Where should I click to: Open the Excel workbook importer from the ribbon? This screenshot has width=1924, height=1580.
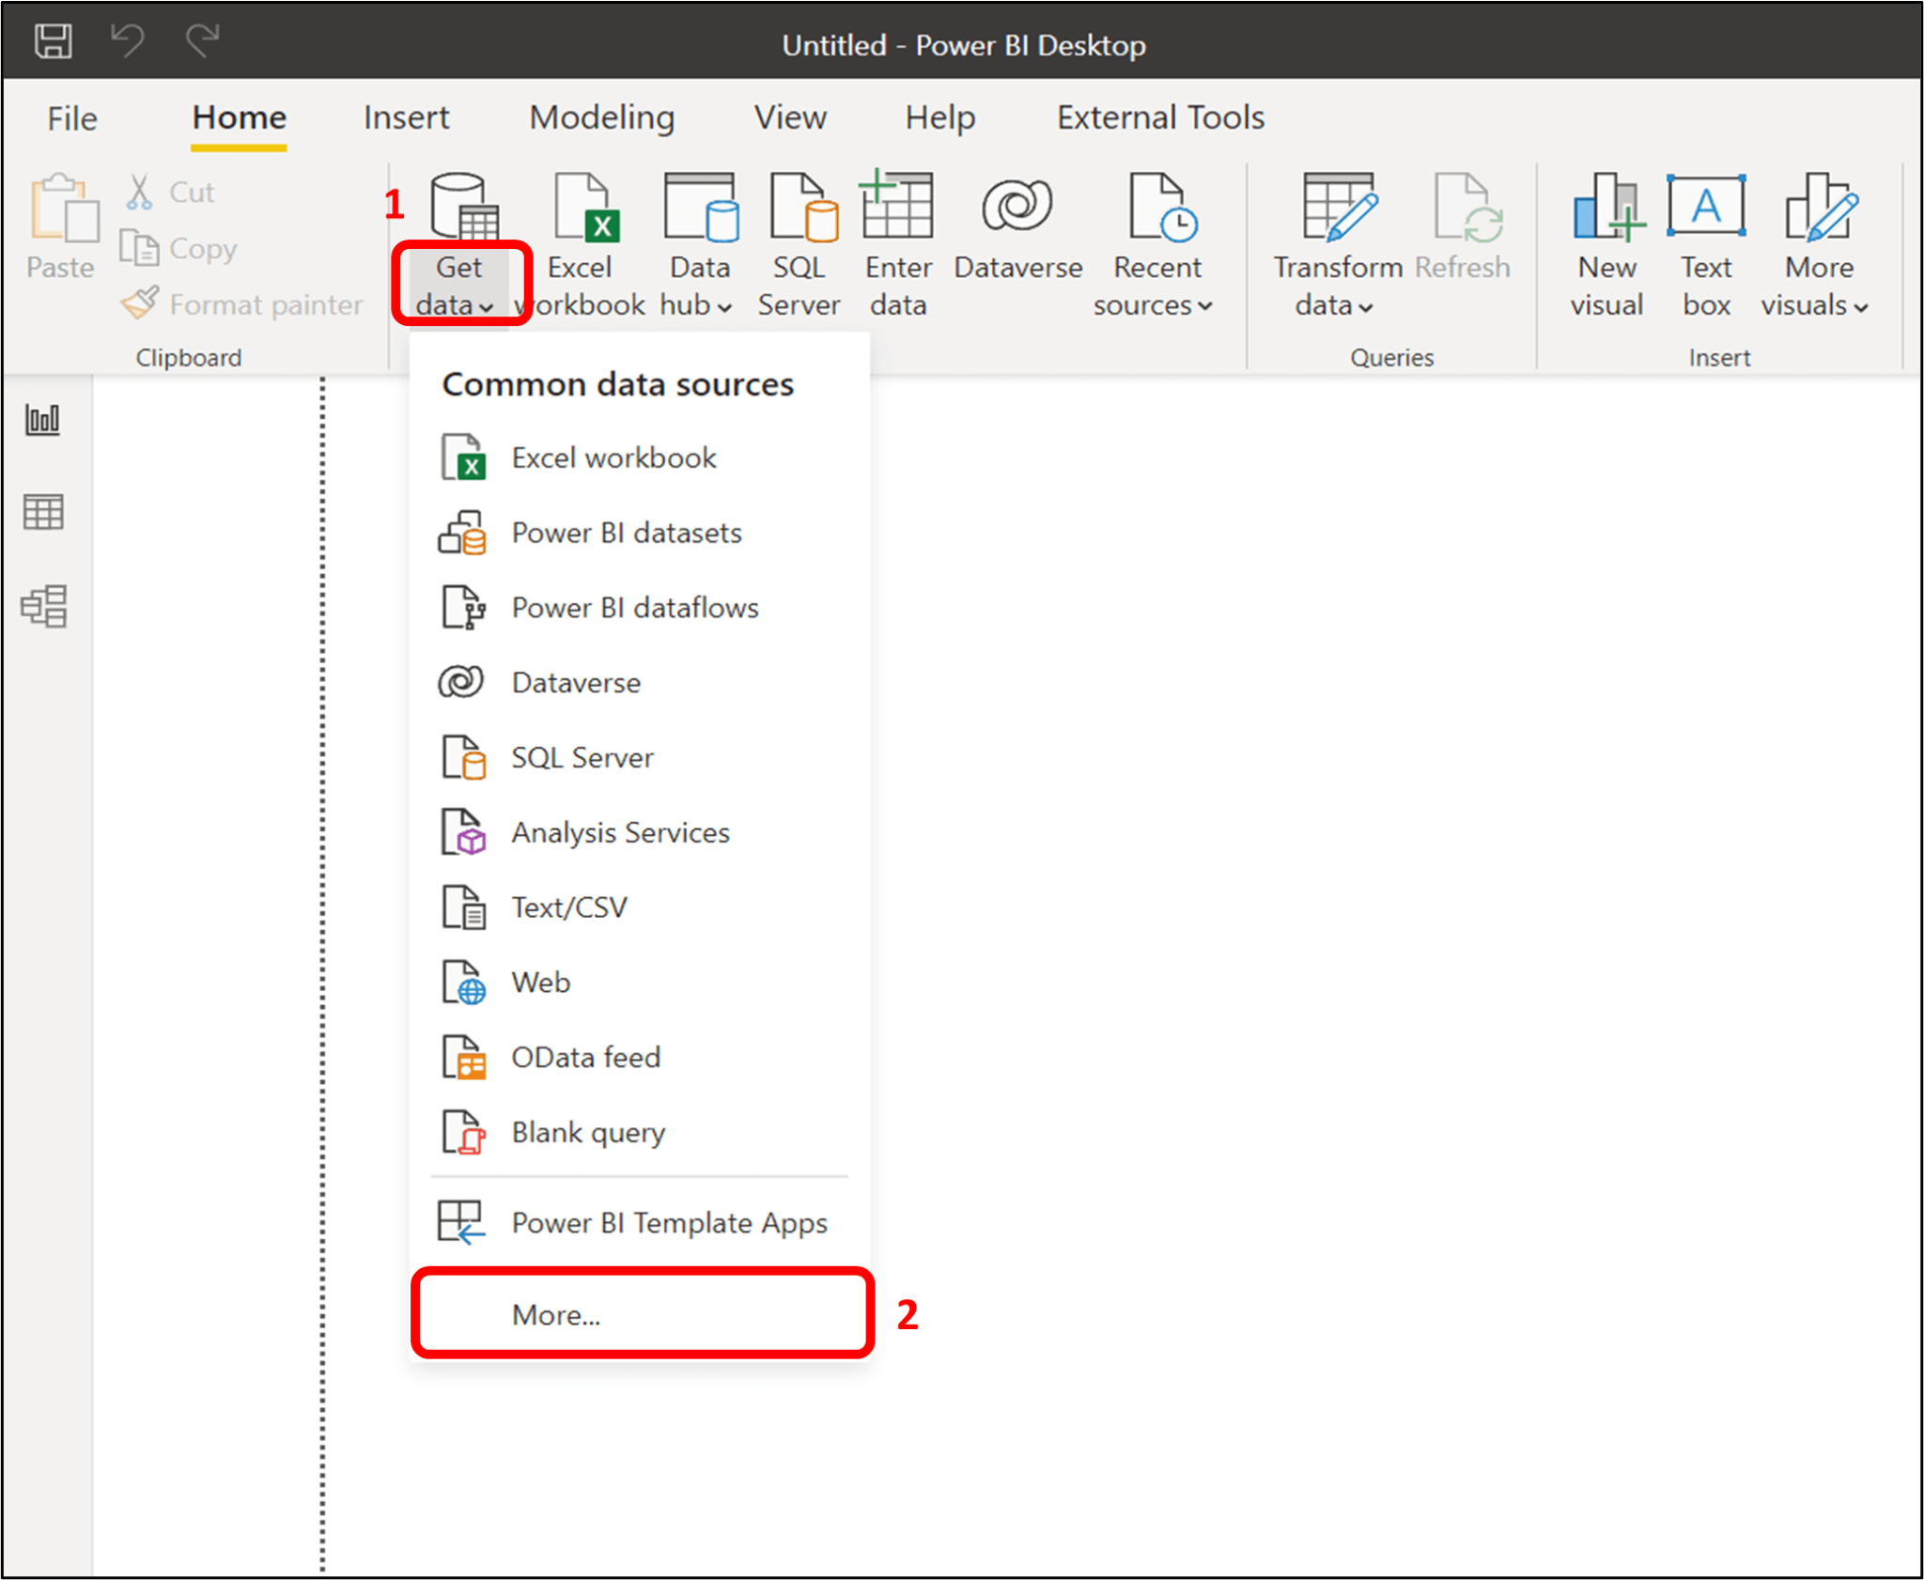[580, 240]
